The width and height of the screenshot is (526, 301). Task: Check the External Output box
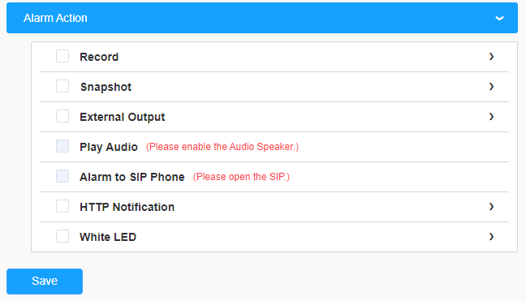(63, 116)
